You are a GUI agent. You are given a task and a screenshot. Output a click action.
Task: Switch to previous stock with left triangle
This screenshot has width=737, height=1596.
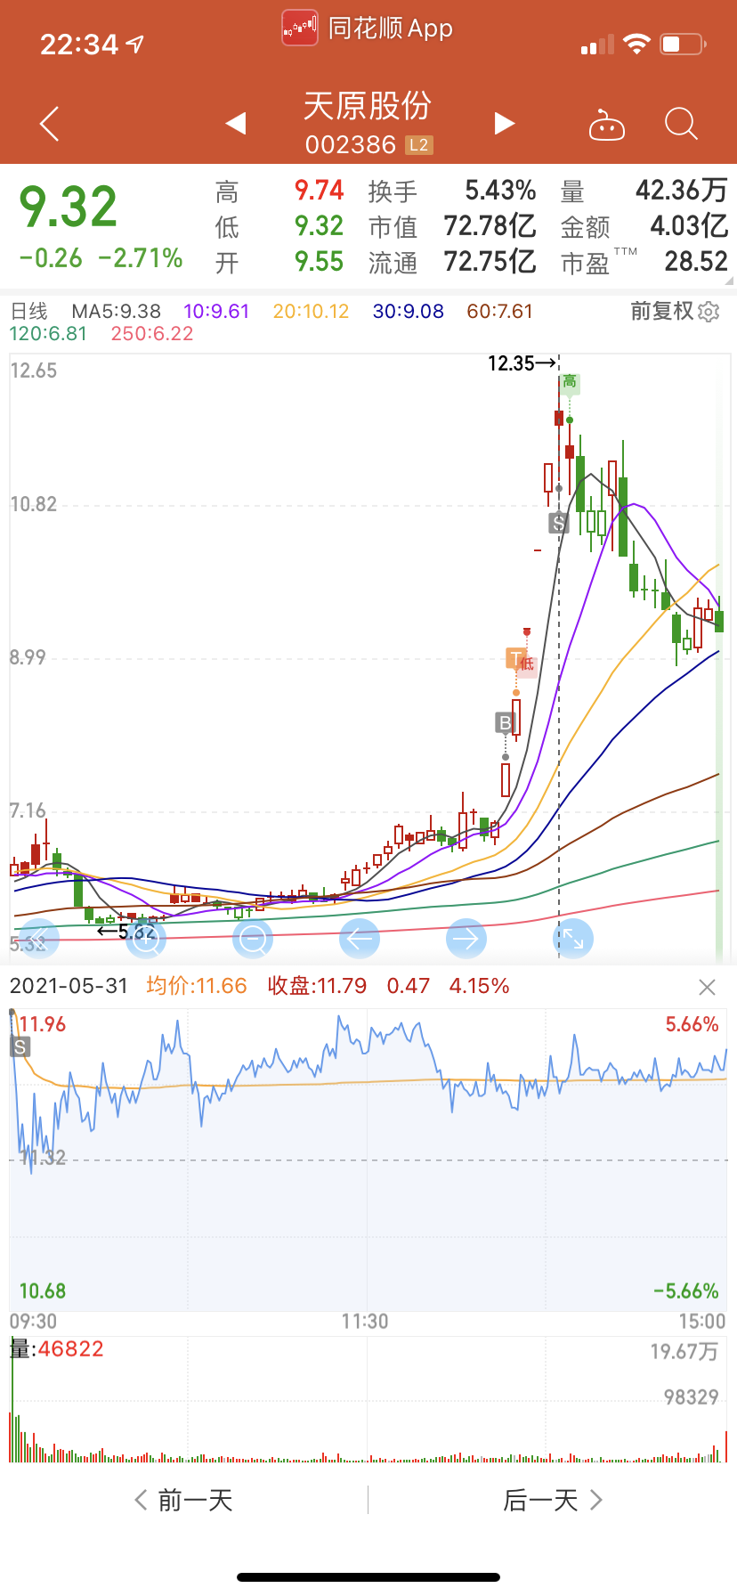pos(236,124)
